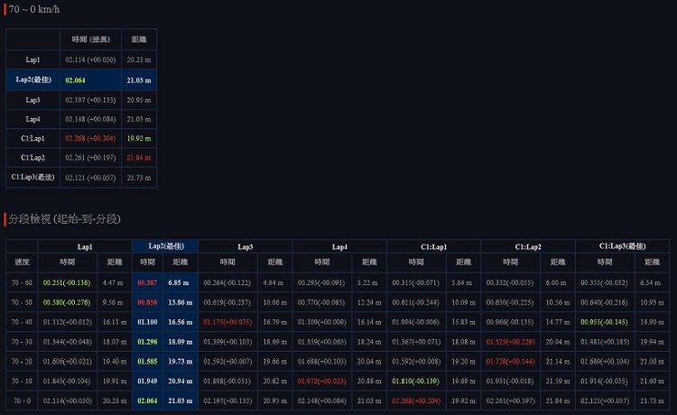
Task: Click the 70 - 0 speed row label
Action: [x=23, y=400]
